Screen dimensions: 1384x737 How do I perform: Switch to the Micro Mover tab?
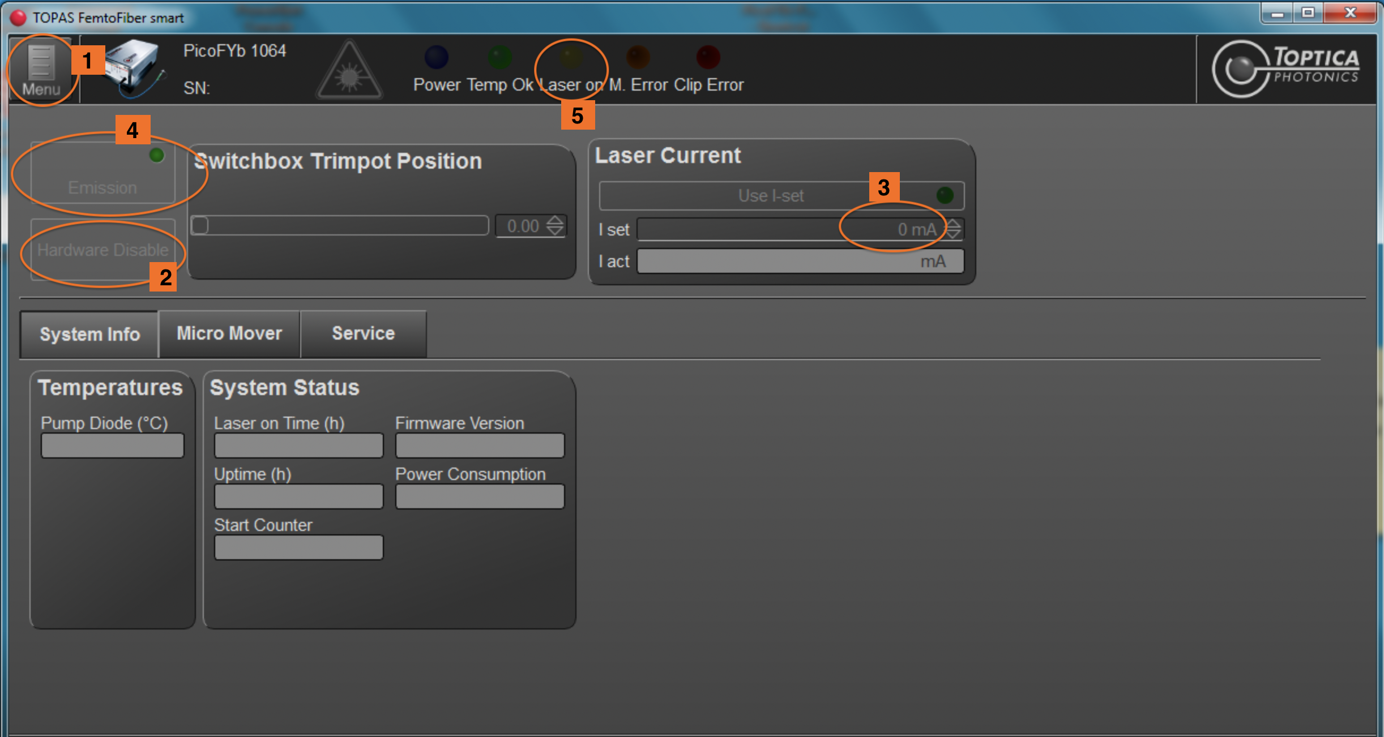tap(229, 333)
